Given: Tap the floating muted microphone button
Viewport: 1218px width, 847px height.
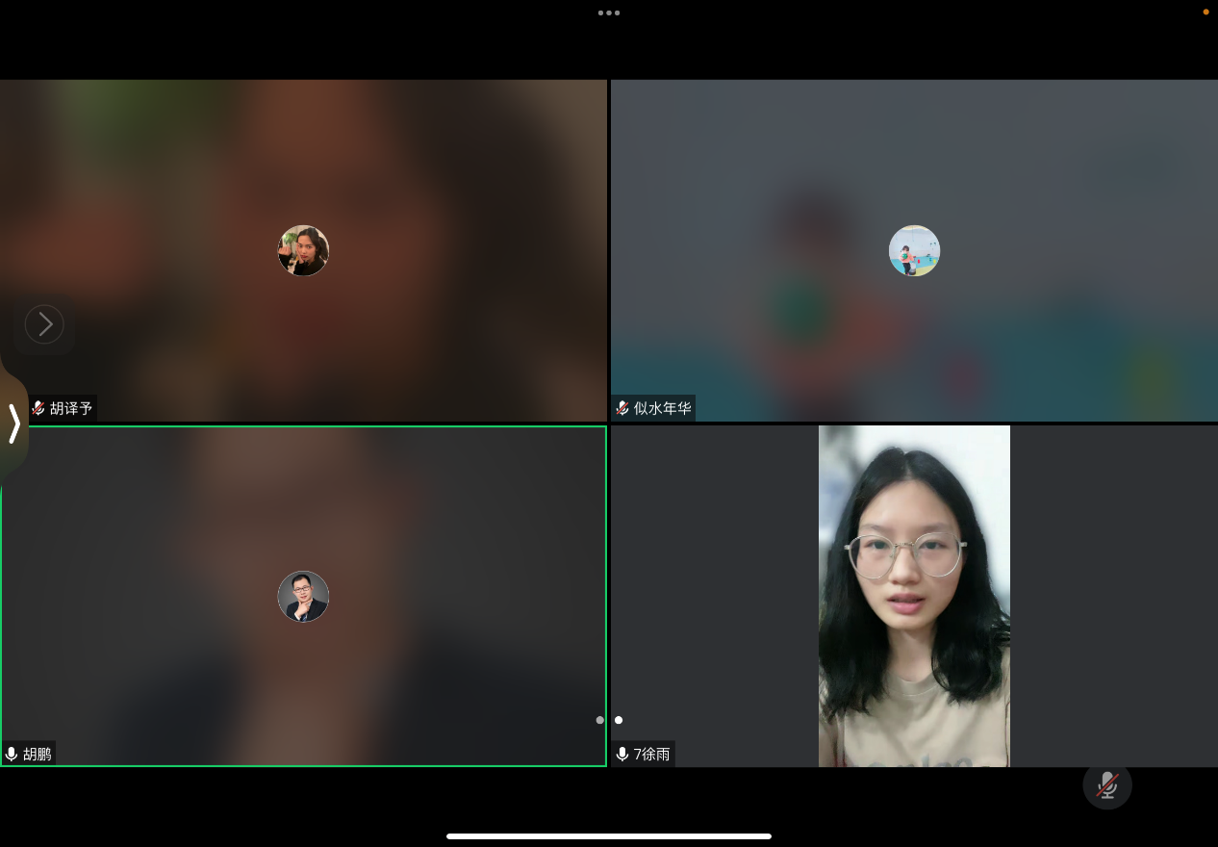Looking at the screenshot, I should point(1106,785).
